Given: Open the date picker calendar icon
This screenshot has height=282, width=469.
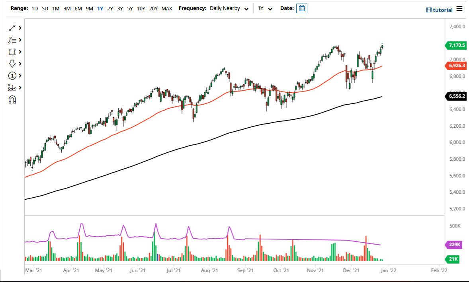Looking at the screenshot, I should tap(301, 8).
